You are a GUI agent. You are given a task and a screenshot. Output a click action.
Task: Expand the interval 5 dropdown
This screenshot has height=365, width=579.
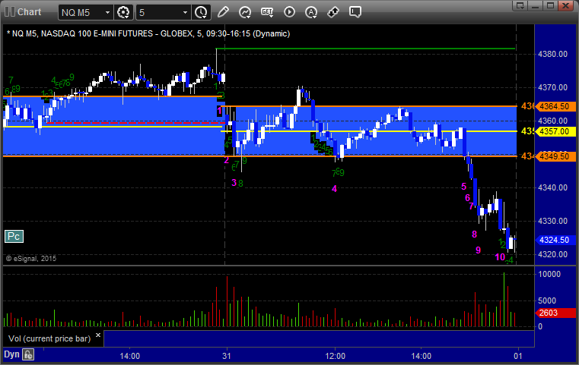point(186,13)
